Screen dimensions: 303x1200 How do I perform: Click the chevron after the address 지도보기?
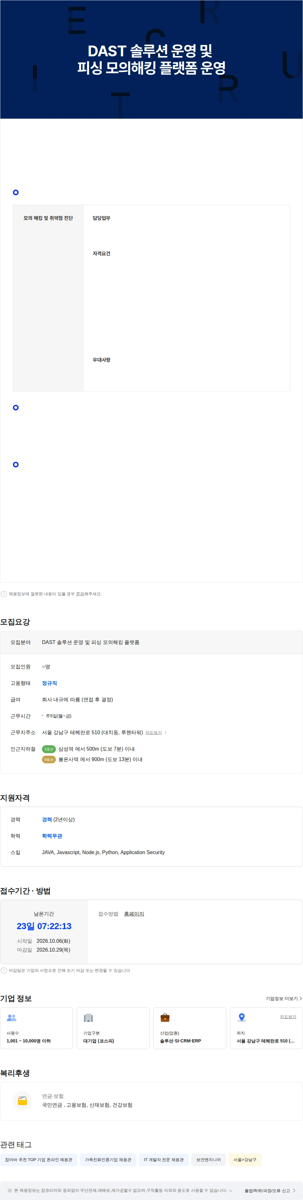pos(166,733)
